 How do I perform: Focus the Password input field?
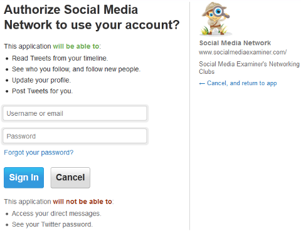(x=75, y=136)
